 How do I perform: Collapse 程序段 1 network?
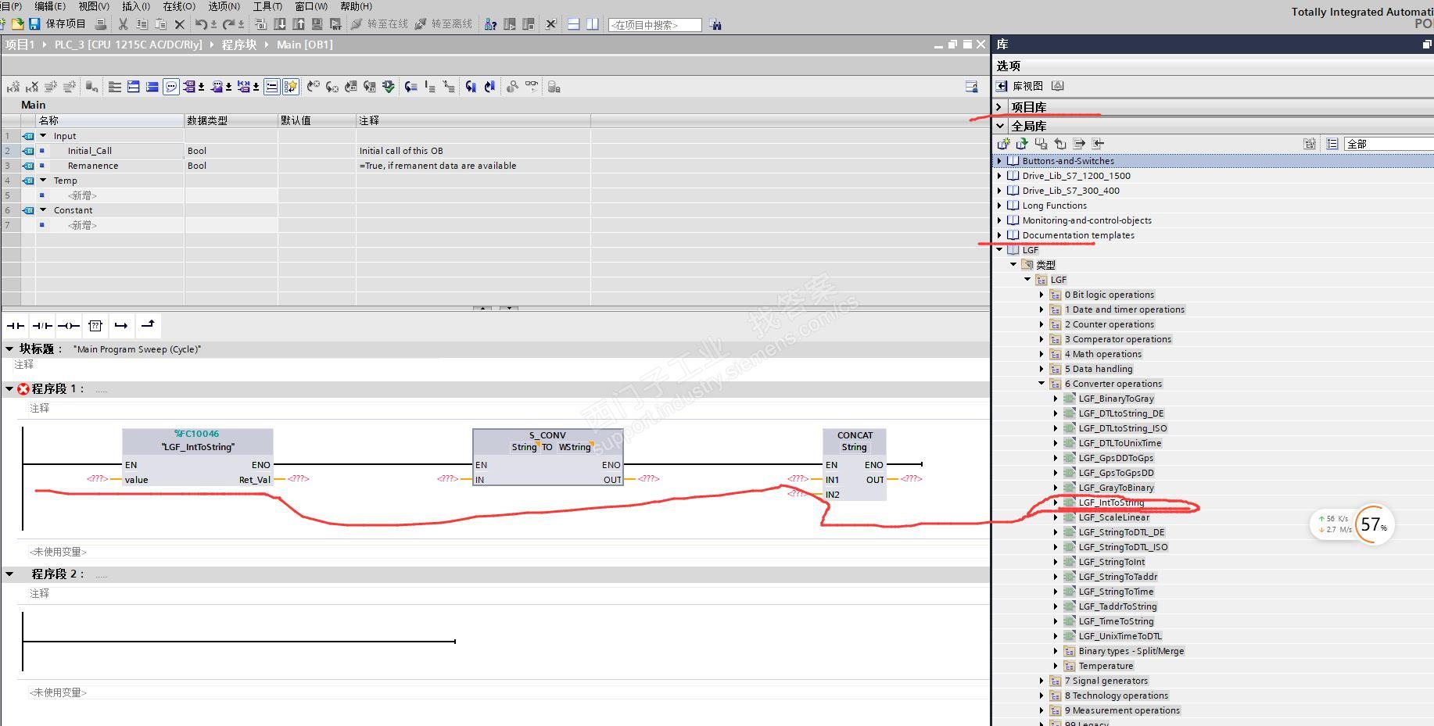click(x=9, y=388)
